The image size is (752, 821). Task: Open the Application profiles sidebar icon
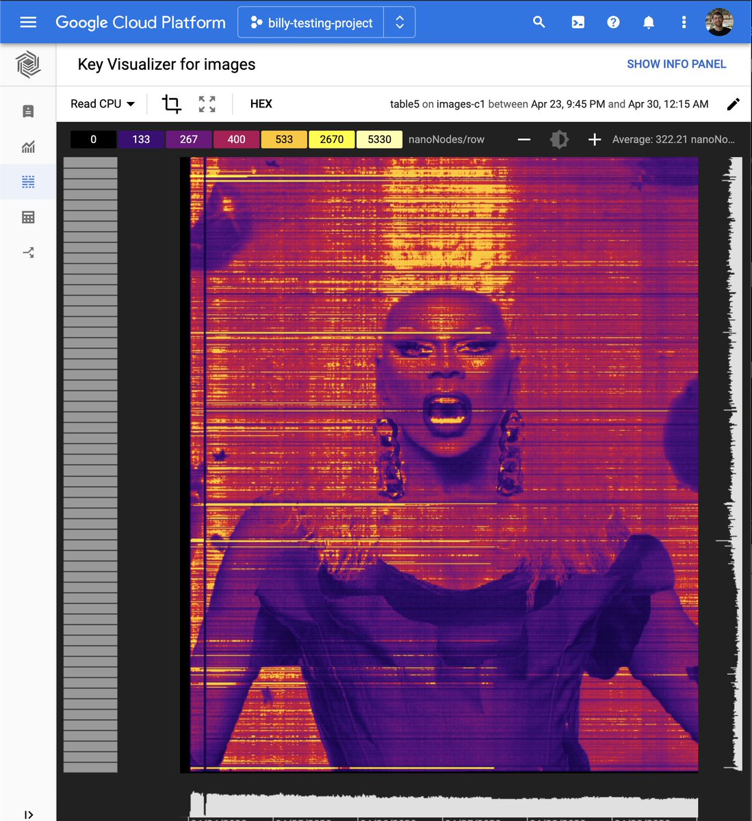pos(28,252)
